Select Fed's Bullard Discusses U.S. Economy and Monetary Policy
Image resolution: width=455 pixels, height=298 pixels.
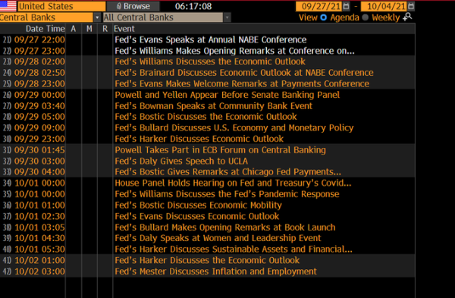click(234, 127)
